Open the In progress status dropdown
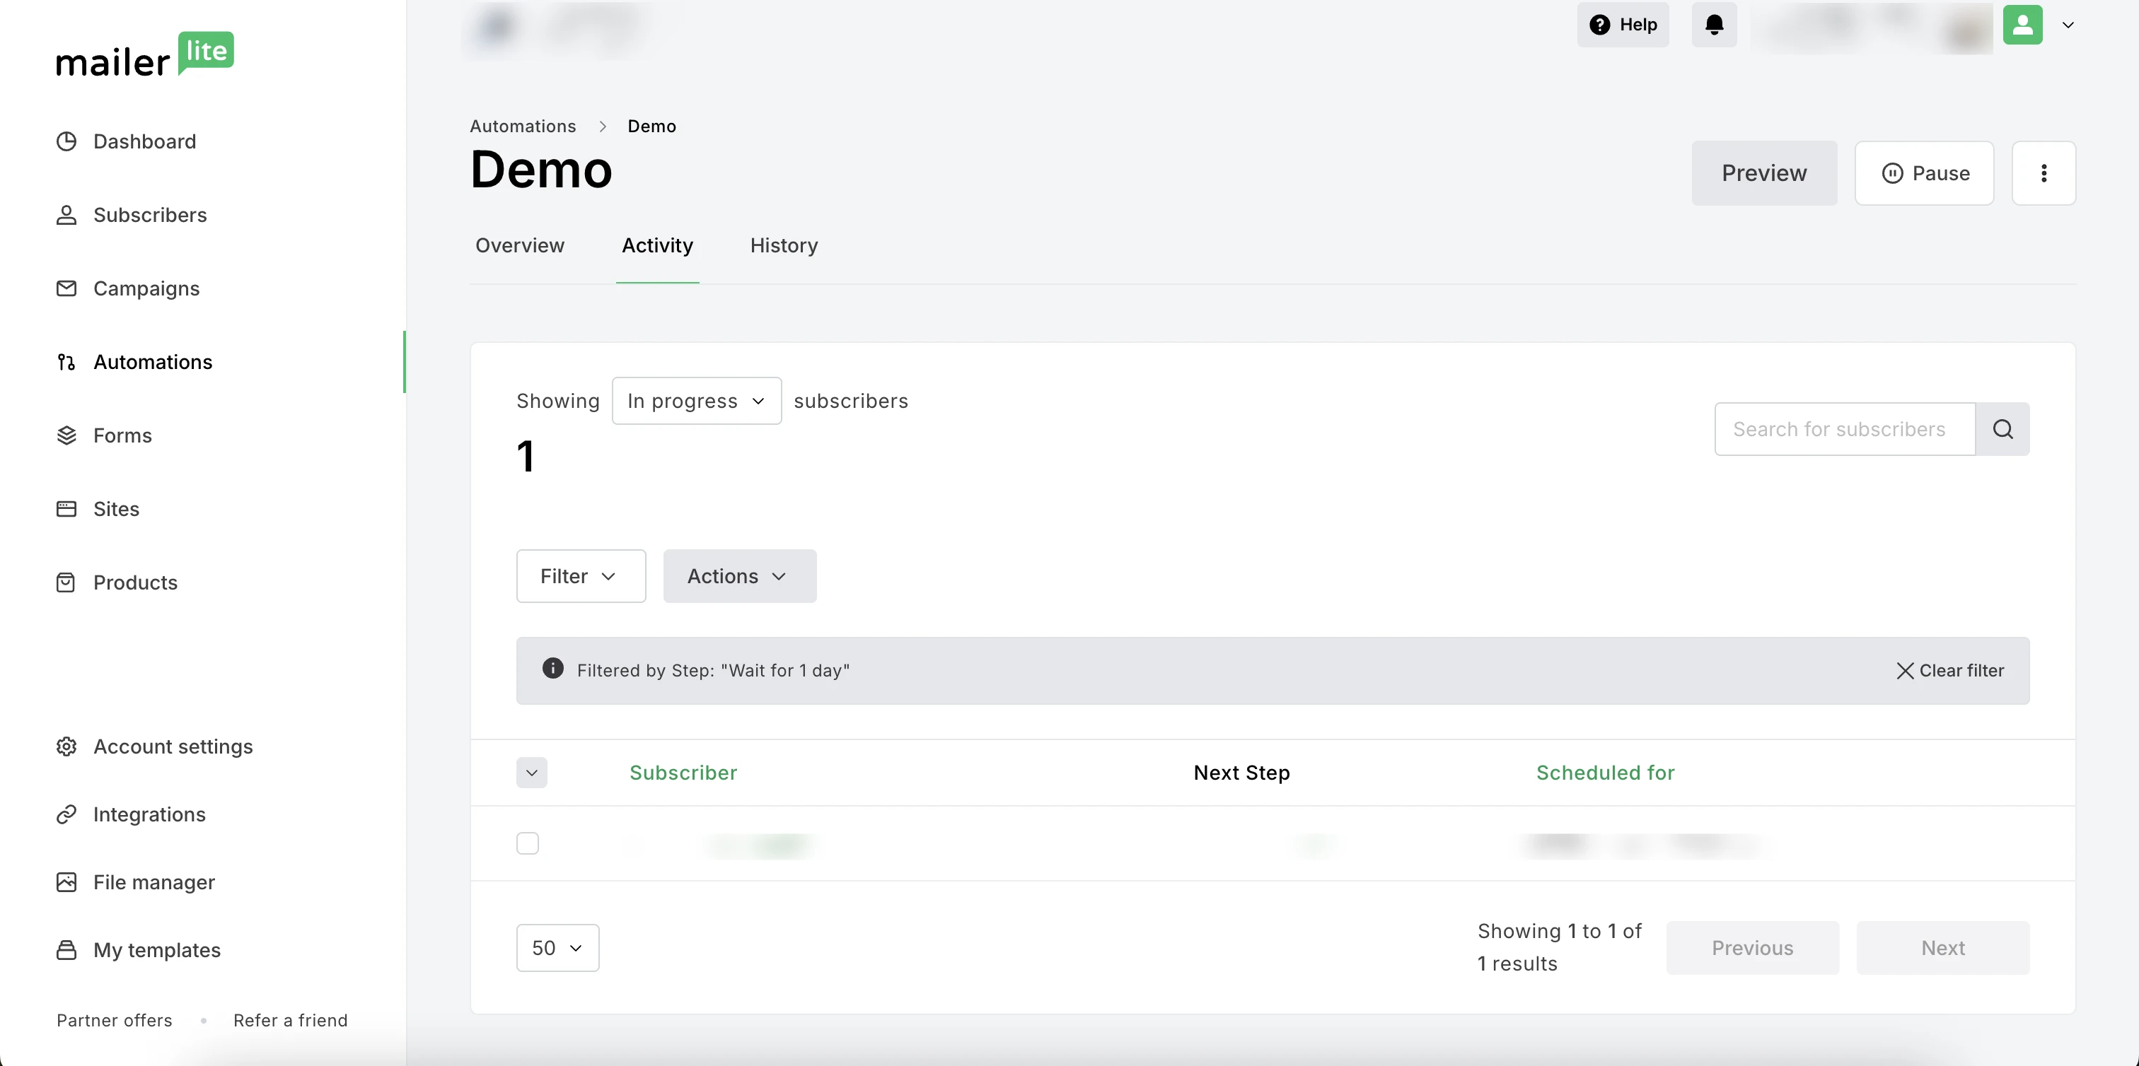The height and width of the screenshot is (1066, 2139). tap(697, 402)
